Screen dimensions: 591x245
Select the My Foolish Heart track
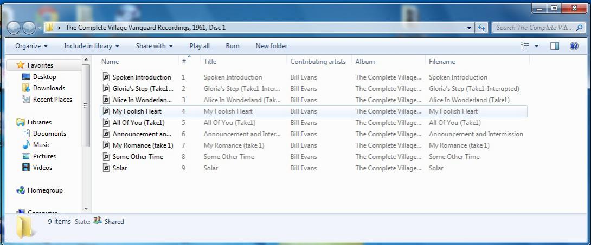click(x=137, y=111)
